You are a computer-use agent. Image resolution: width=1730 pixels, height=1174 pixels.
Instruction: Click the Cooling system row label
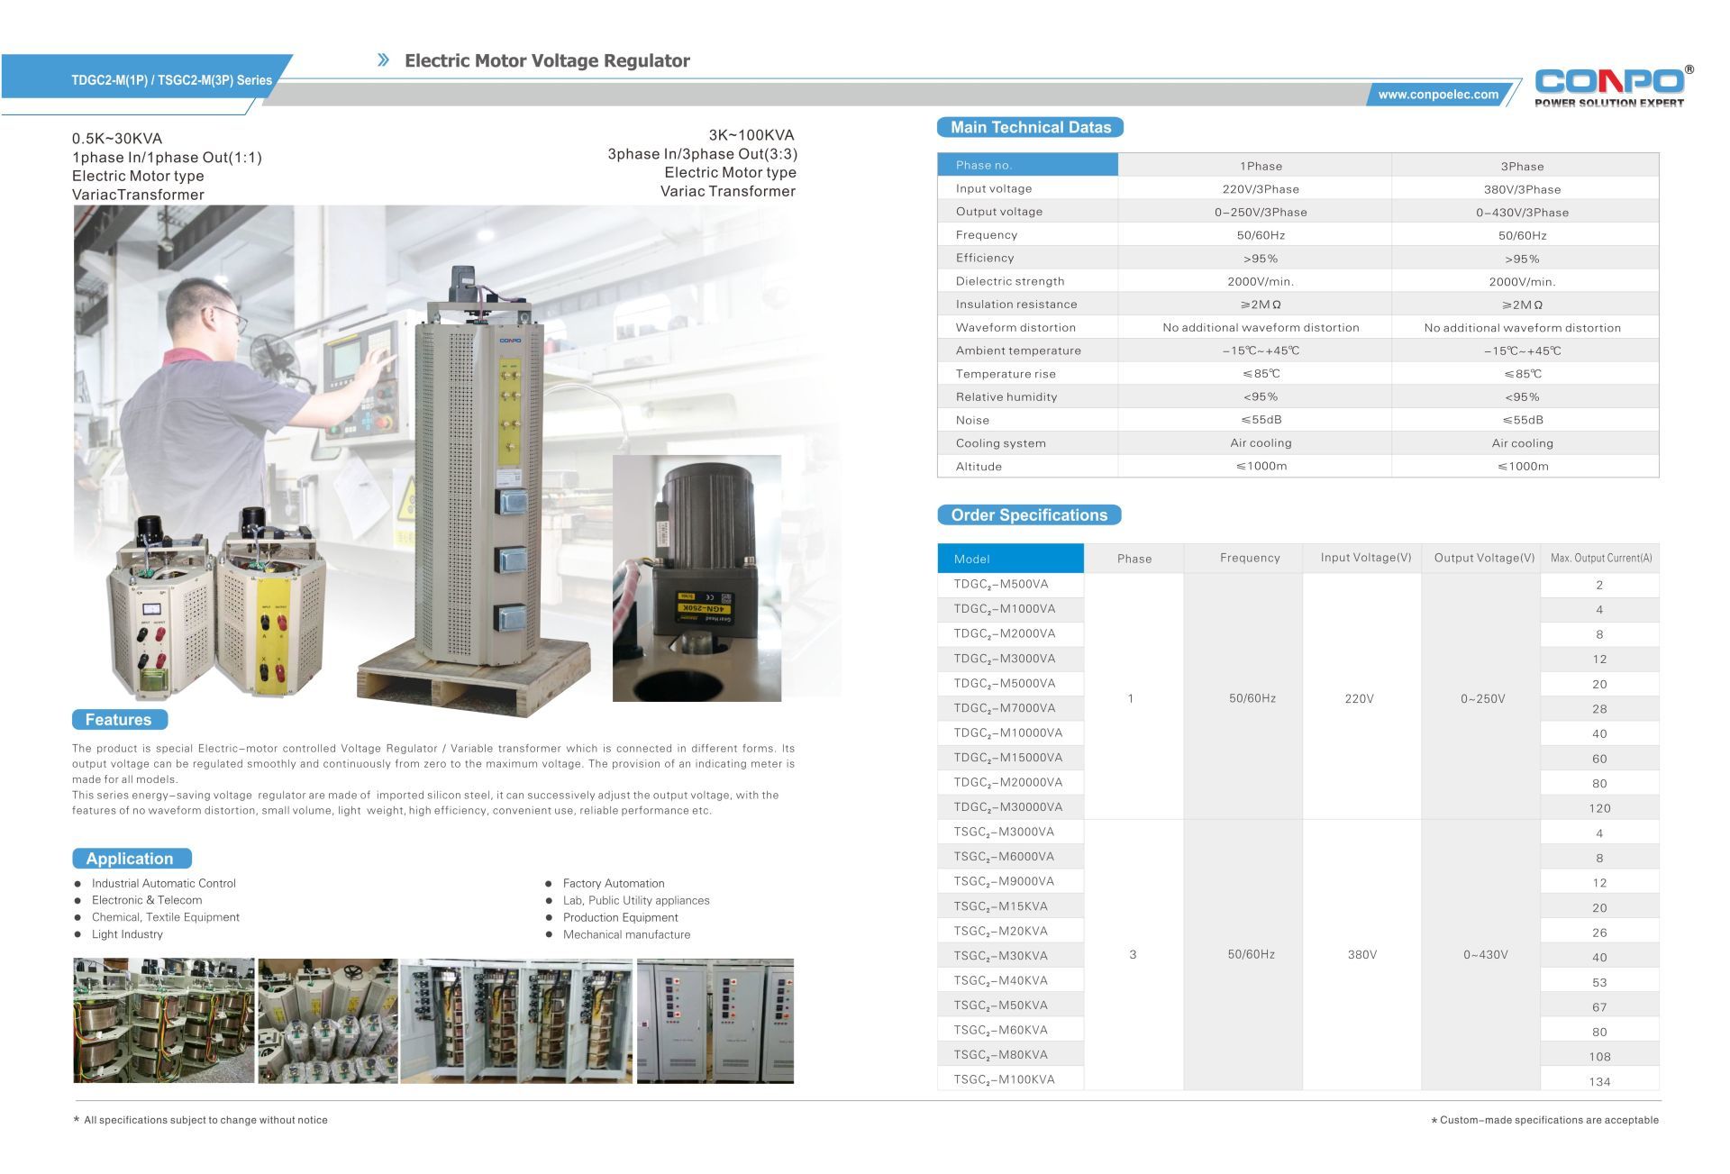[x=1000, y=443]
